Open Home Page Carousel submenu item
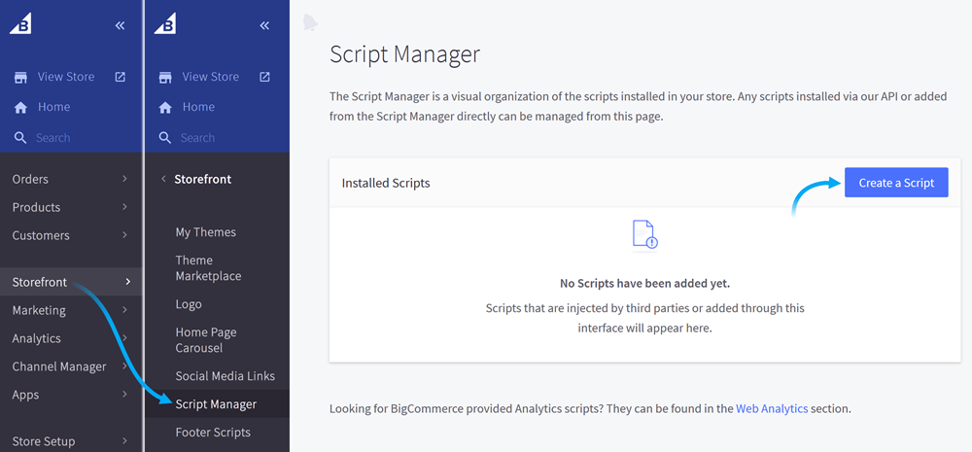 [206, 340]
